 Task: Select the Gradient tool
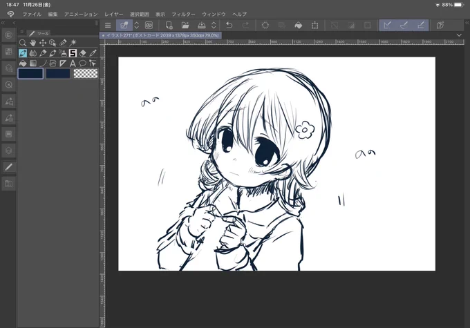tap(32, 64)
